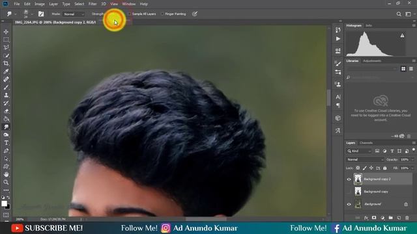Screen dimensions: 417x234
Task: Open the 3D panel cube icon
Action: click(338, 118)
